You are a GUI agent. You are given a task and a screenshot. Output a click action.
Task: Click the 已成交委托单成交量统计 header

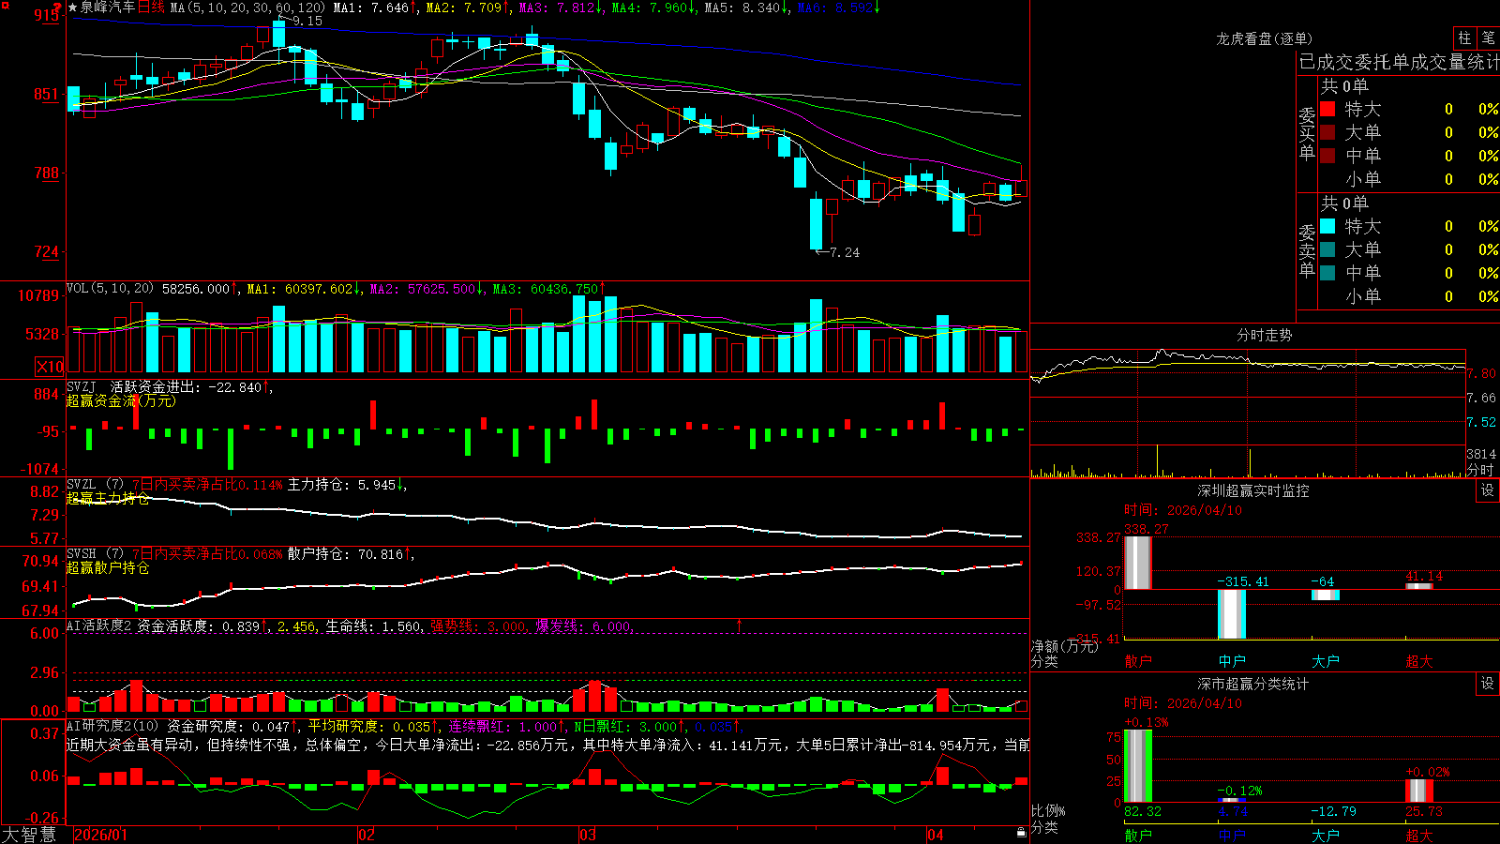point(1399,62)
